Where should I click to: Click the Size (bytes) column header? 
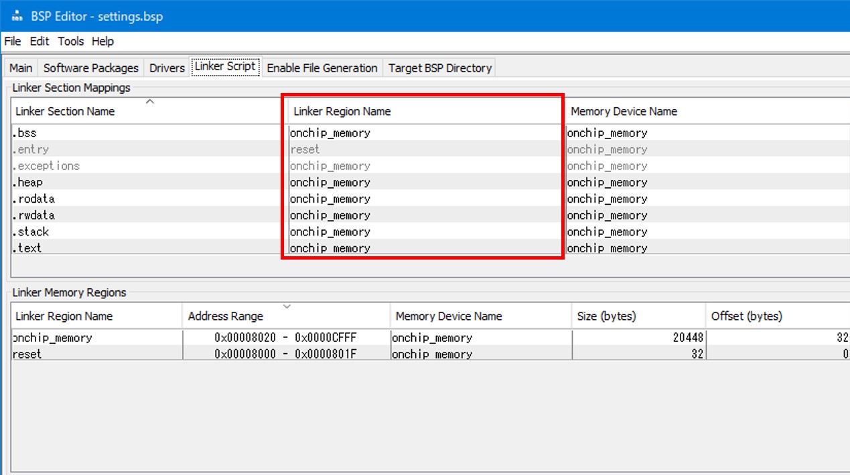pos(606,316)
